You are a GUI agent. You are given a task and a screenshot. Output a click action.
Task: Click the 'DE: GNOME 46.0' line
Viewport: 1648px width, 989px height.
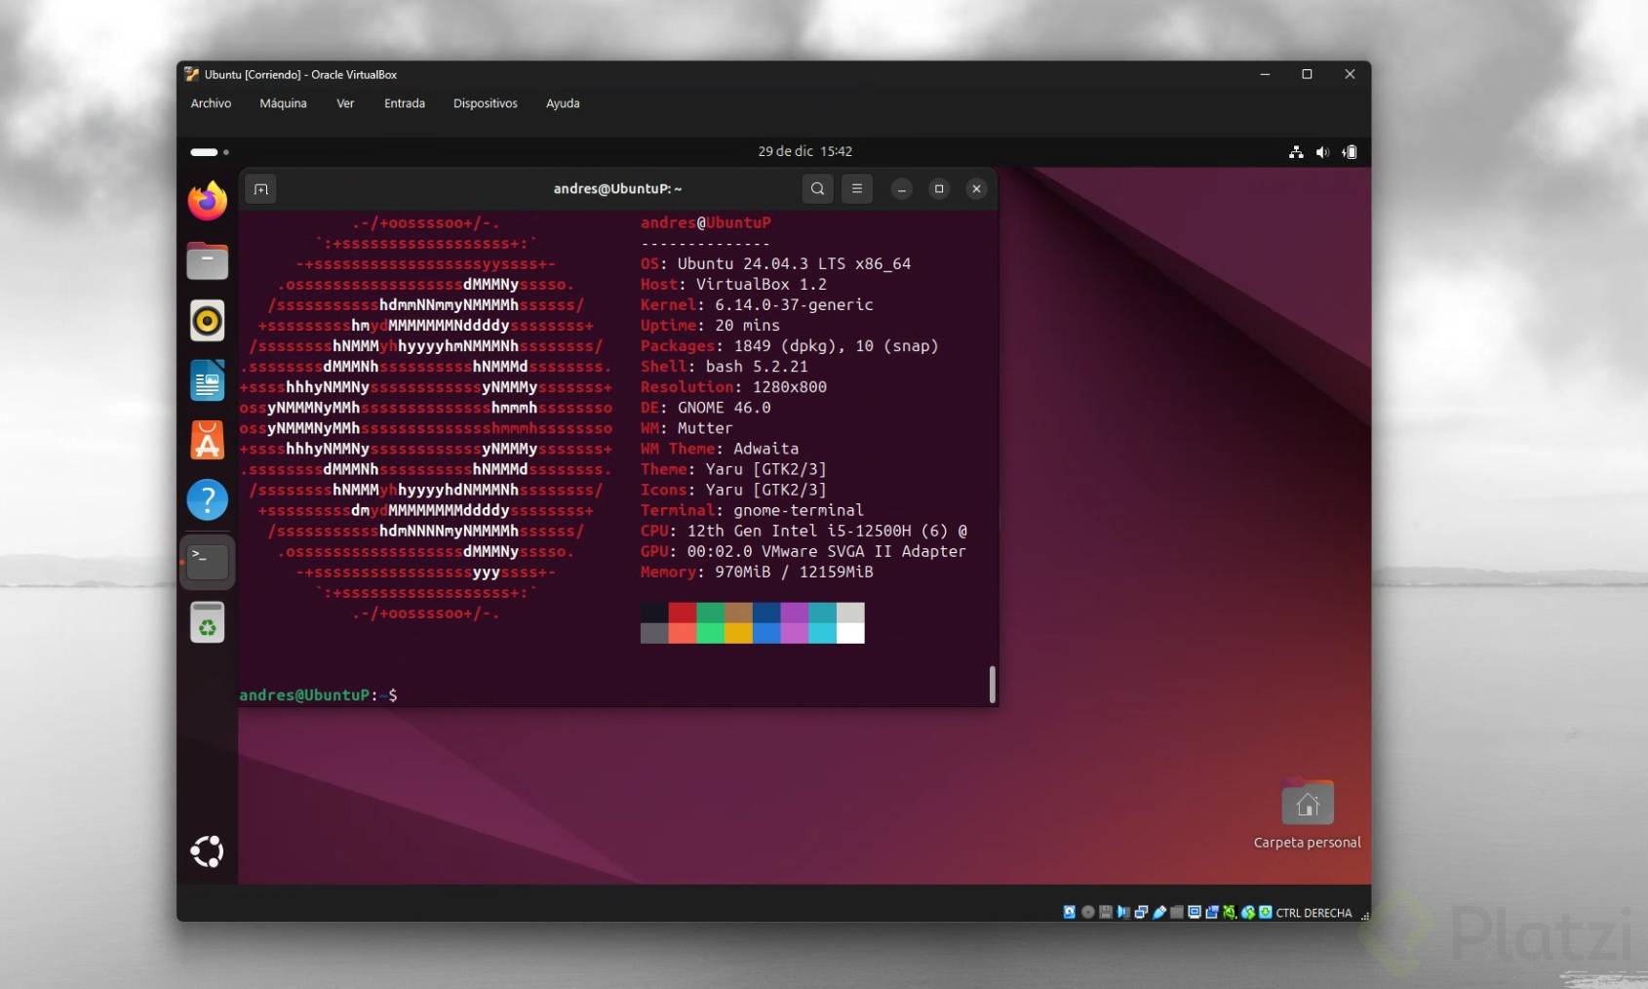(x=705, y=408)
